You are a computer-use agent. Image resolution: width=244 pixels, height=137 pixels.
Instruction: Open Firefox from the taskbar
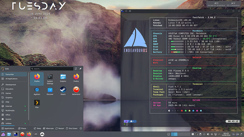[29, 134]
